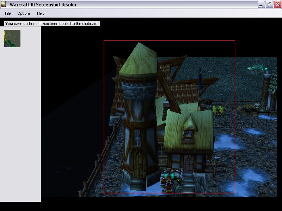Image resolution: width=282 pixels, height=211 pixels.
Task: Close the Warcraft III Screenshot Reader window
Action: 277,5
